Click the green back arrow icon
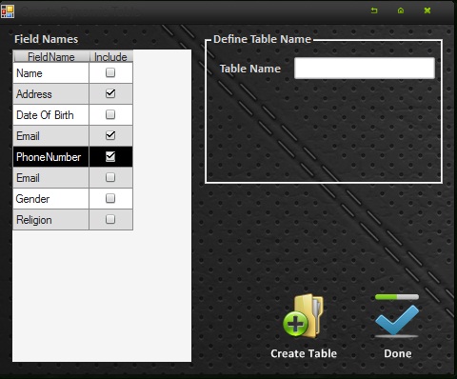Image resolution: width=457 pixels, height=379 pixels. pyautogui.click(x=374, y=10)
